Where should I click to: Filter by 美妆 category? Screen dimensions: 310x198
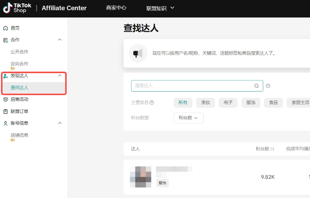[x=205, y=102]
